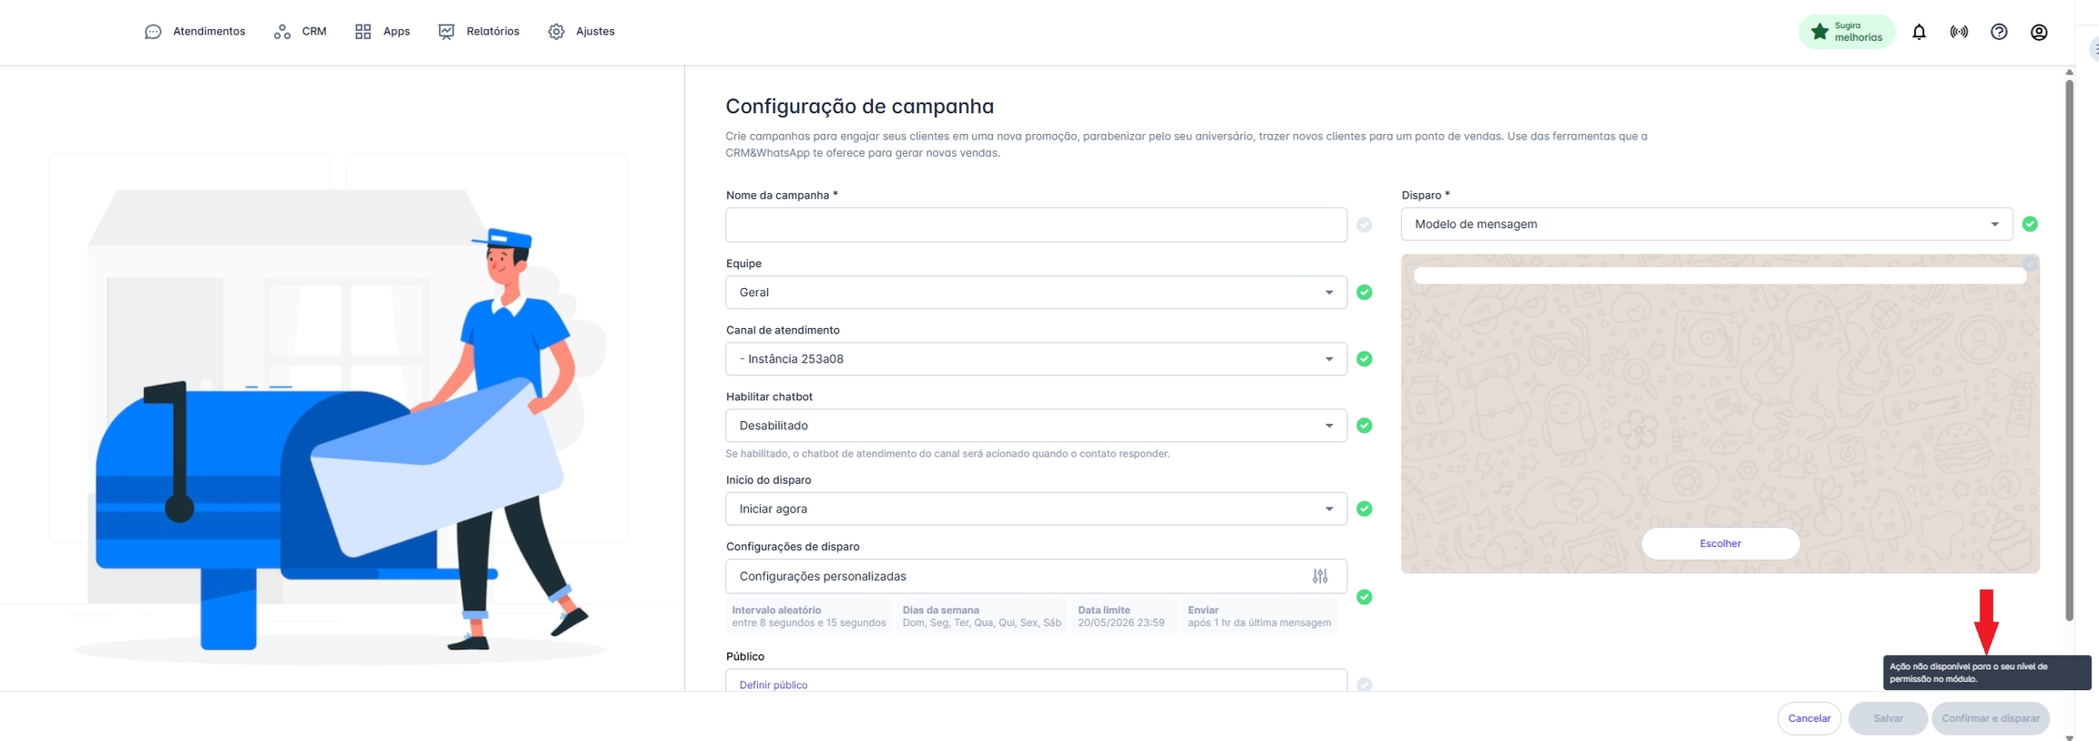This screenshot has width=2099, height=741.
Task: Open the Relatórios menu
Action: (479, 32)
